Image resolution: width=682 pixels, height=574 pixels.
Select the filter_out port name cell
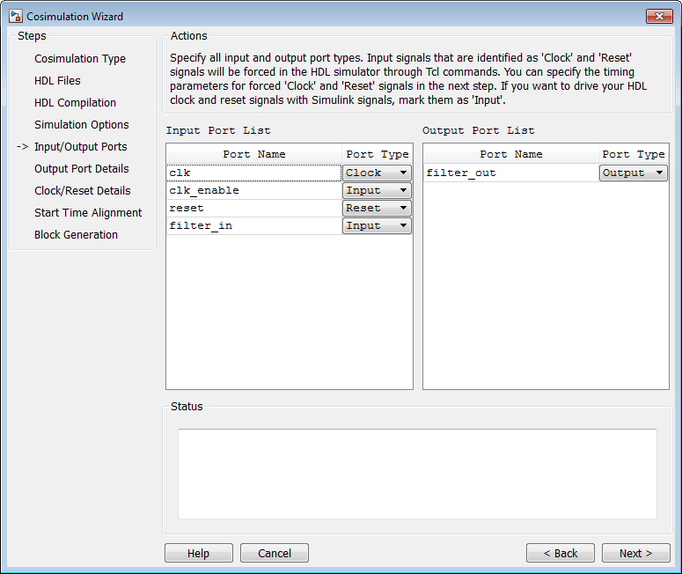[510, 173]
